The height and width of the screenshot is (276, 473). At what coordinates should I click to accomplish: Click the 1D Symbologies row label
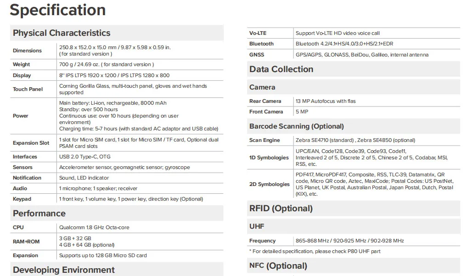(269, 158)
